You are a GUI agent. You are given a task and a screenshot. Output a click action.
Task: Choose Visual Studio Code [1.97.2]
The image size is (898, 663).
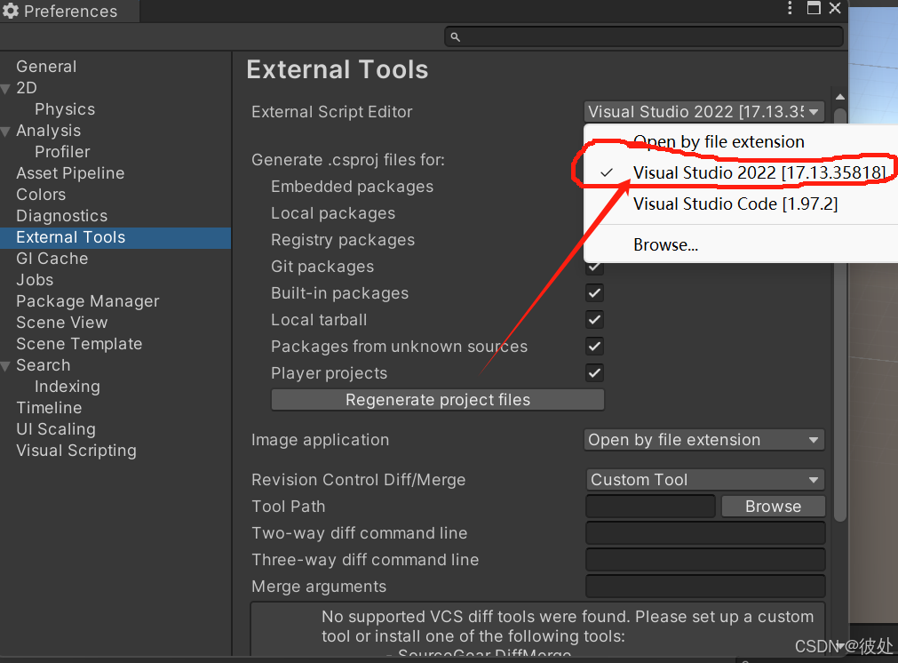735,204
